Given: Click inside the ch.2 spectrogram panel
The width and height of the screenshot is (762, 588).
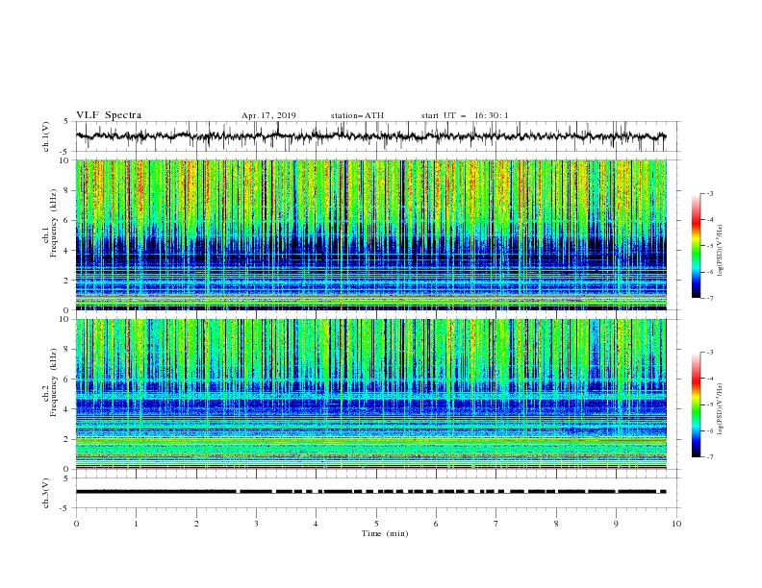Looking at the screenshot, I should [x=371, y=394].
